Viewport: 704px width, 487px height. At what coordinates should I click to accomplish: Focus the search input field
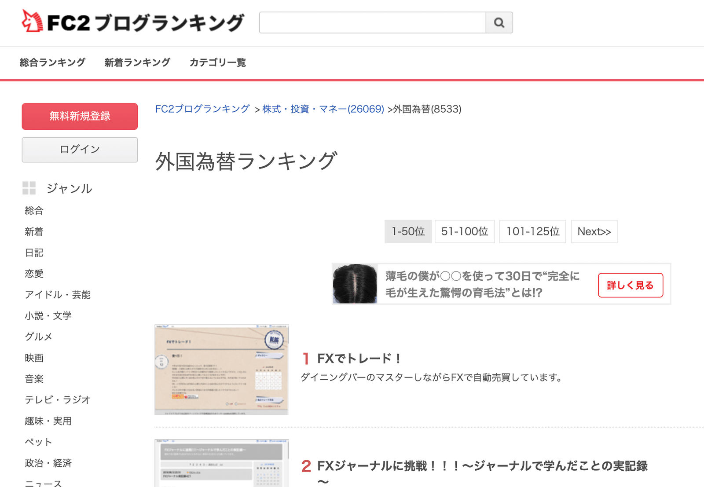pyautogui.click(x=373, y=22)
